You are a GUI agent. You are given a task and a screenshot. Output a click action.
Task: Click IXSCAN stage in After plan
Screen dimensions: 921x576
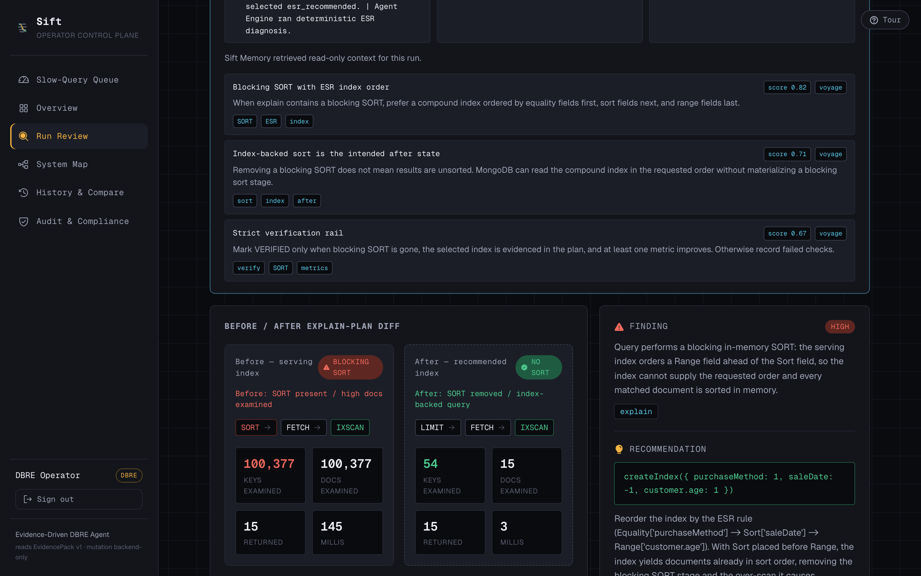tap(534, 428)
